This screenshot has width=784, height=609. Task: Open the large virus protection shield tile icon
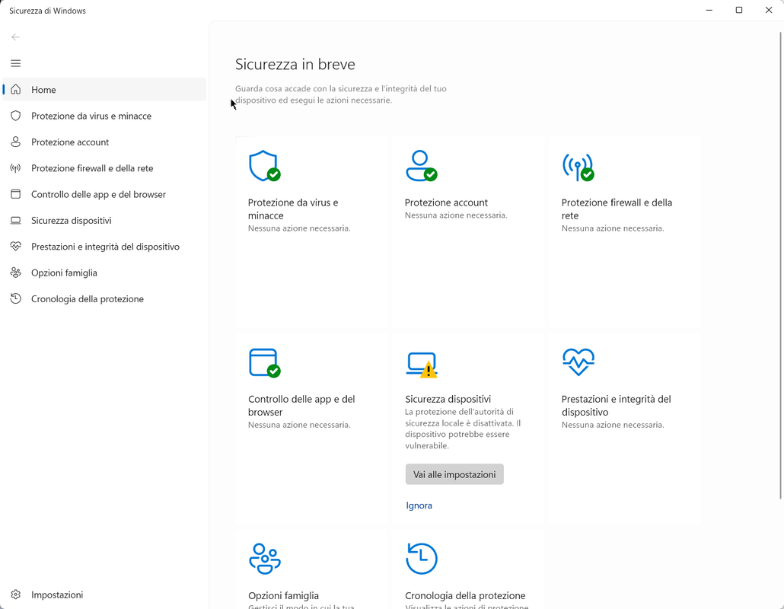(x=264, y=166)
